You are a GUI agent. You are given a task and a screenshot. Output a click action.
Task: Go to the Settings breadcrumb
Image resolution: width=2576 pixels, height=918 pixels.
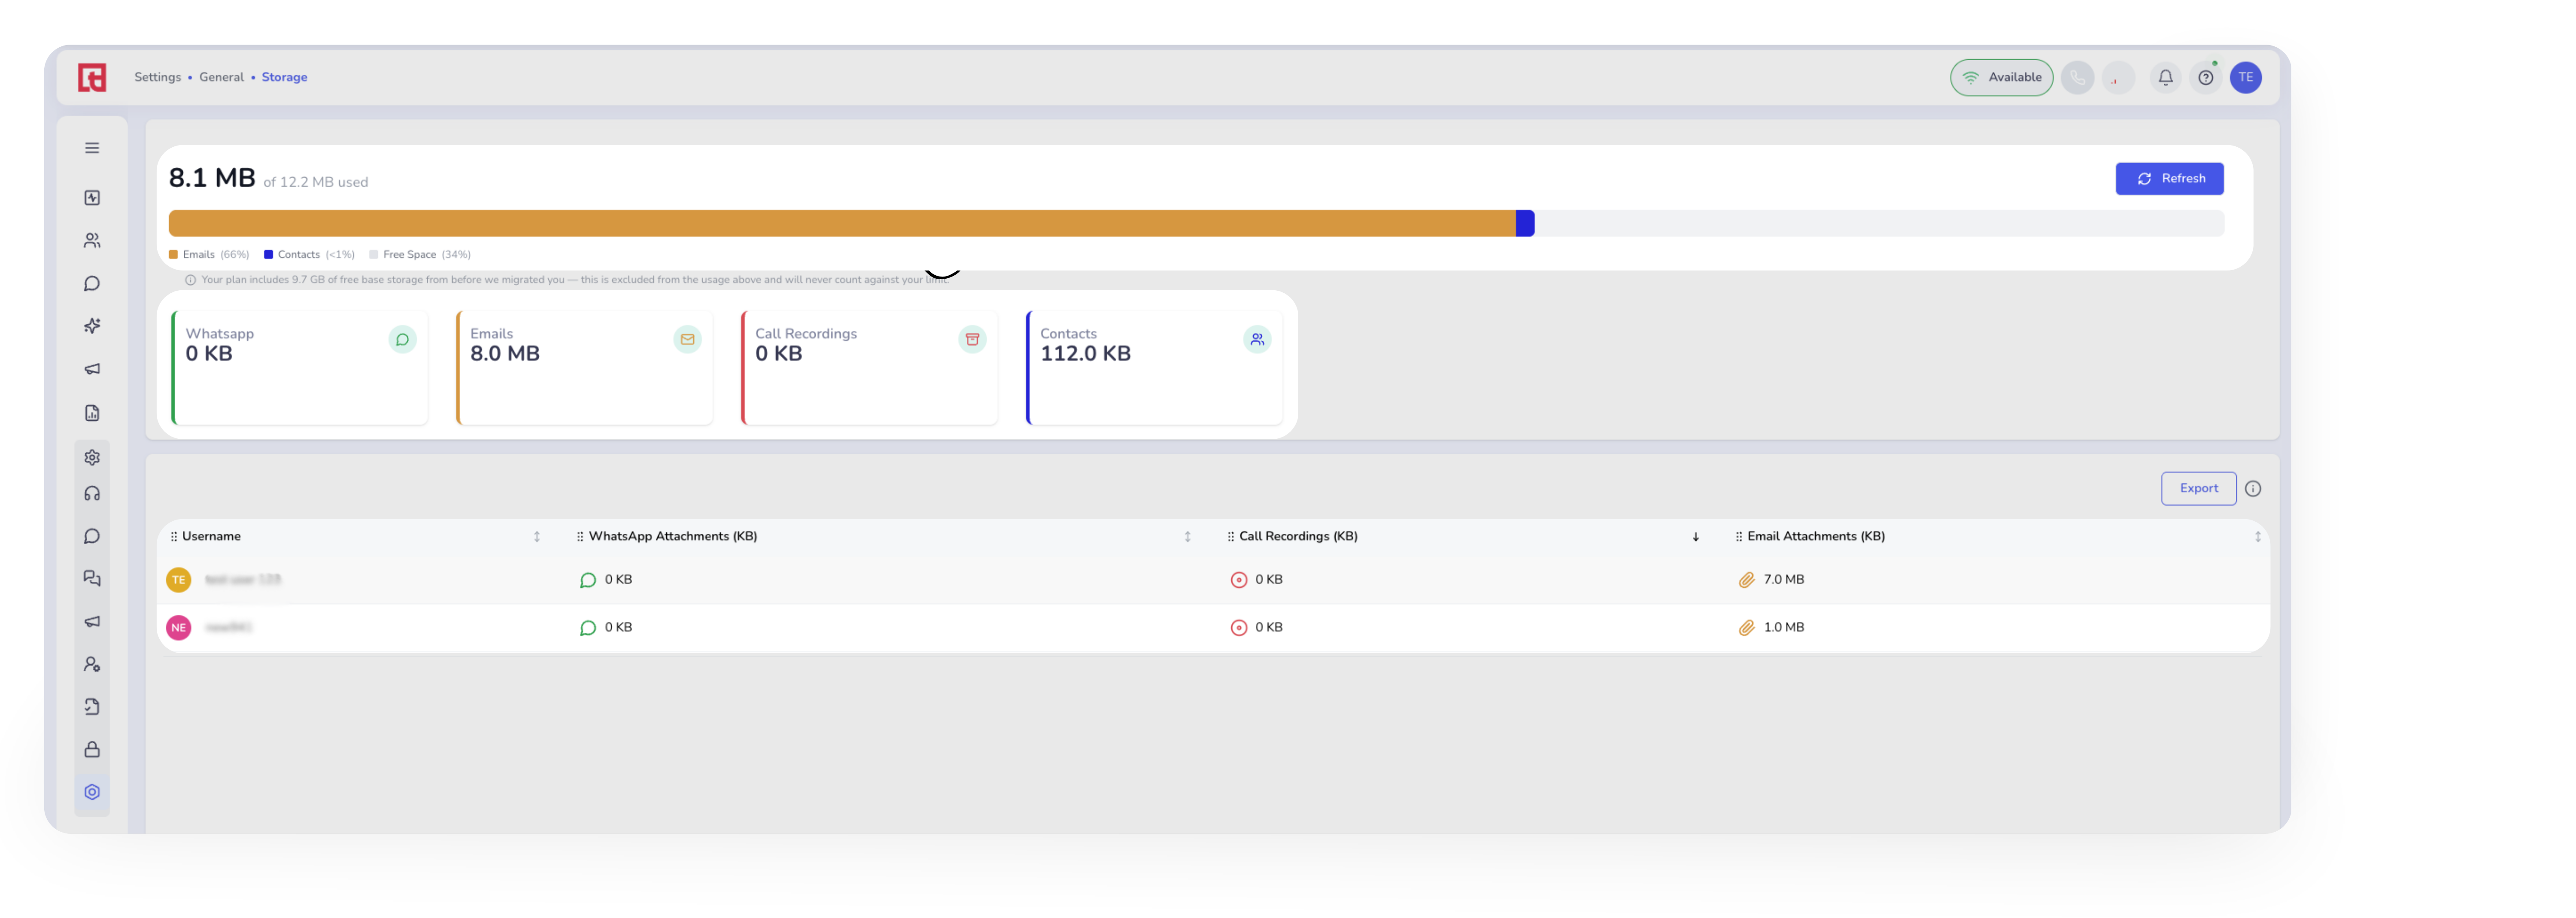coord(157,77)
